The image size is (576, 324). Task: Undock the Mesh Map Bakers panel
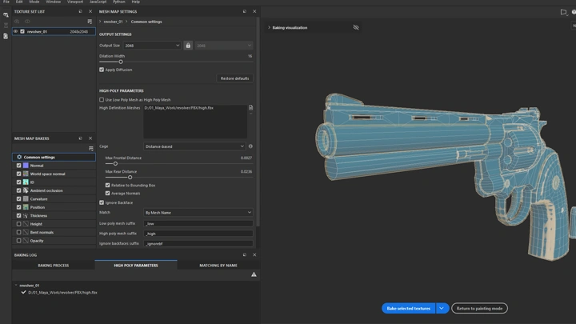pyautogui.click(x=81, y=138)
